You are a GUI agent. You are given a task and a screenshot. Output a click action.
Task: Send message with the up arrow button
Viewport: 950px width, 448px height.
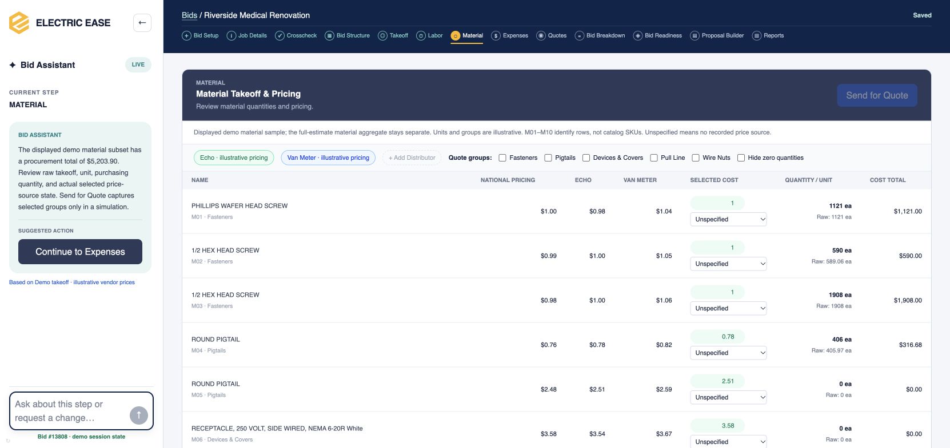click(139, 415)
